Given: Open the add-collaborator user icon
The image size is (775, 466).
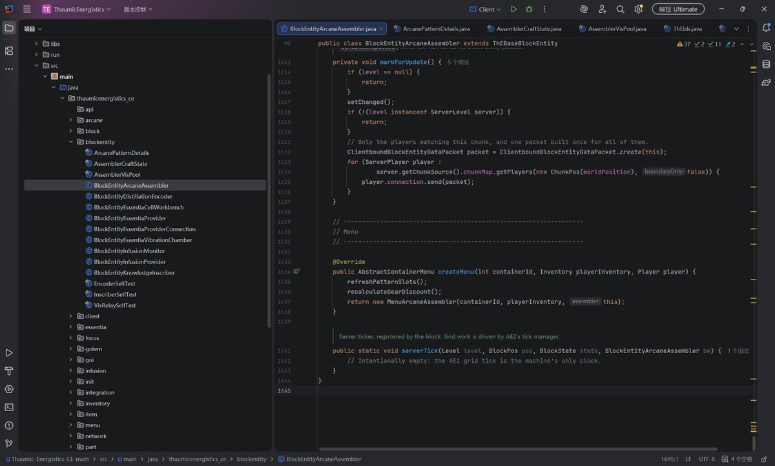Looking at the screenshot, I should (602, 9).
